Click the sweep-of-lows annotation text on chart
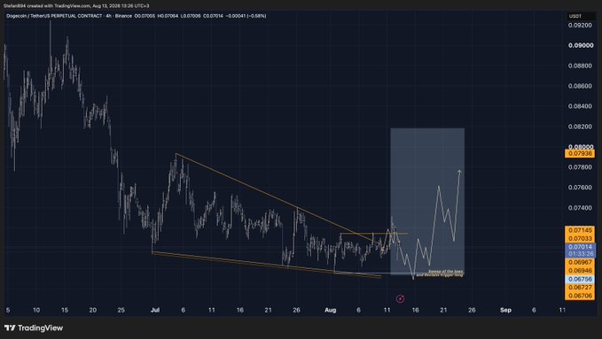This screenshot has width=602, height=339. pos(441,274)
